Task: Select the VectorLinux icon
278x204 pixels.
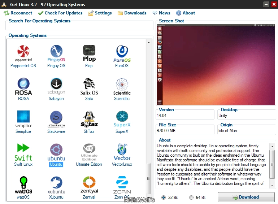Action: (x=122, y=152)
